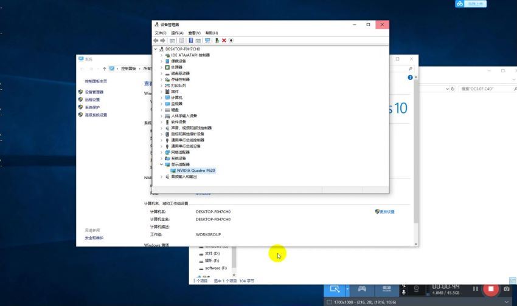Click the cloud upload button at top right
The width and height of the screenshot is (517, 306).
[471, 4]
